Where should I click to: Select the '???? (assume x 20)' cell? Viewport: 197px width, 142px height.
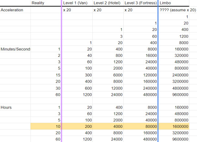[178, 10]
